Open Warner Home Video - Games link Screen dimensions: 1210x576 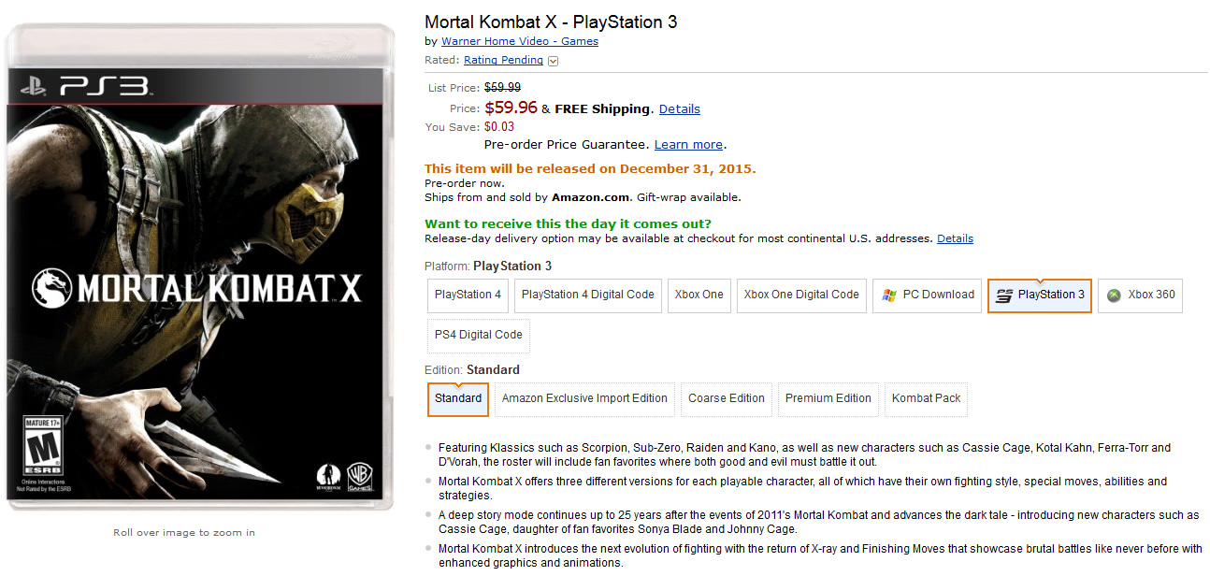(520, 41)
